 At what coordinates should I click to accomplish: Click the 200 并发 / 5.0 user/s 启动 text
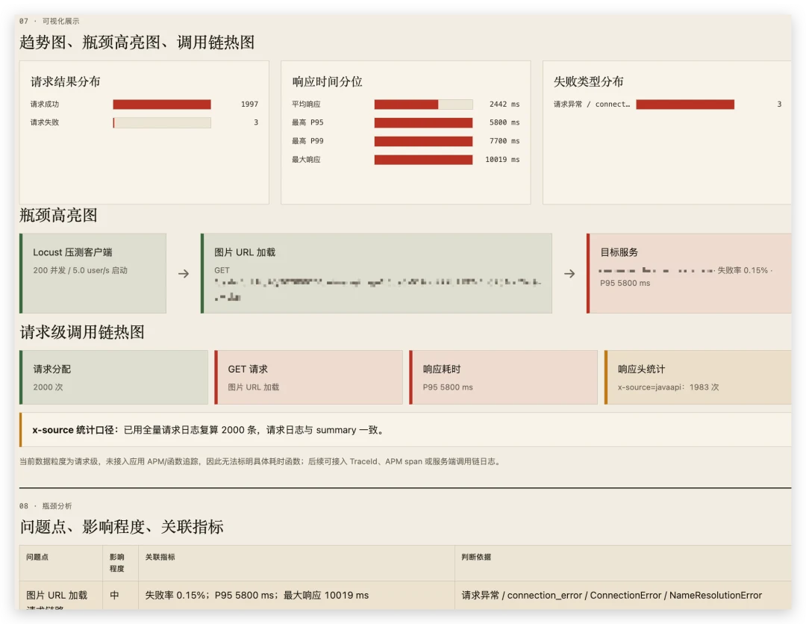tap(80, 270)
